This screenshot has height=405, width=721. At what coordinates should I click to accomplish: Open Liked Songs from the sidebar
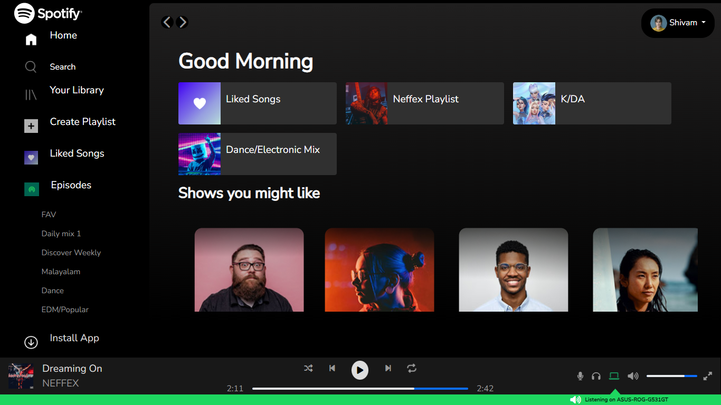coord(77,153)
